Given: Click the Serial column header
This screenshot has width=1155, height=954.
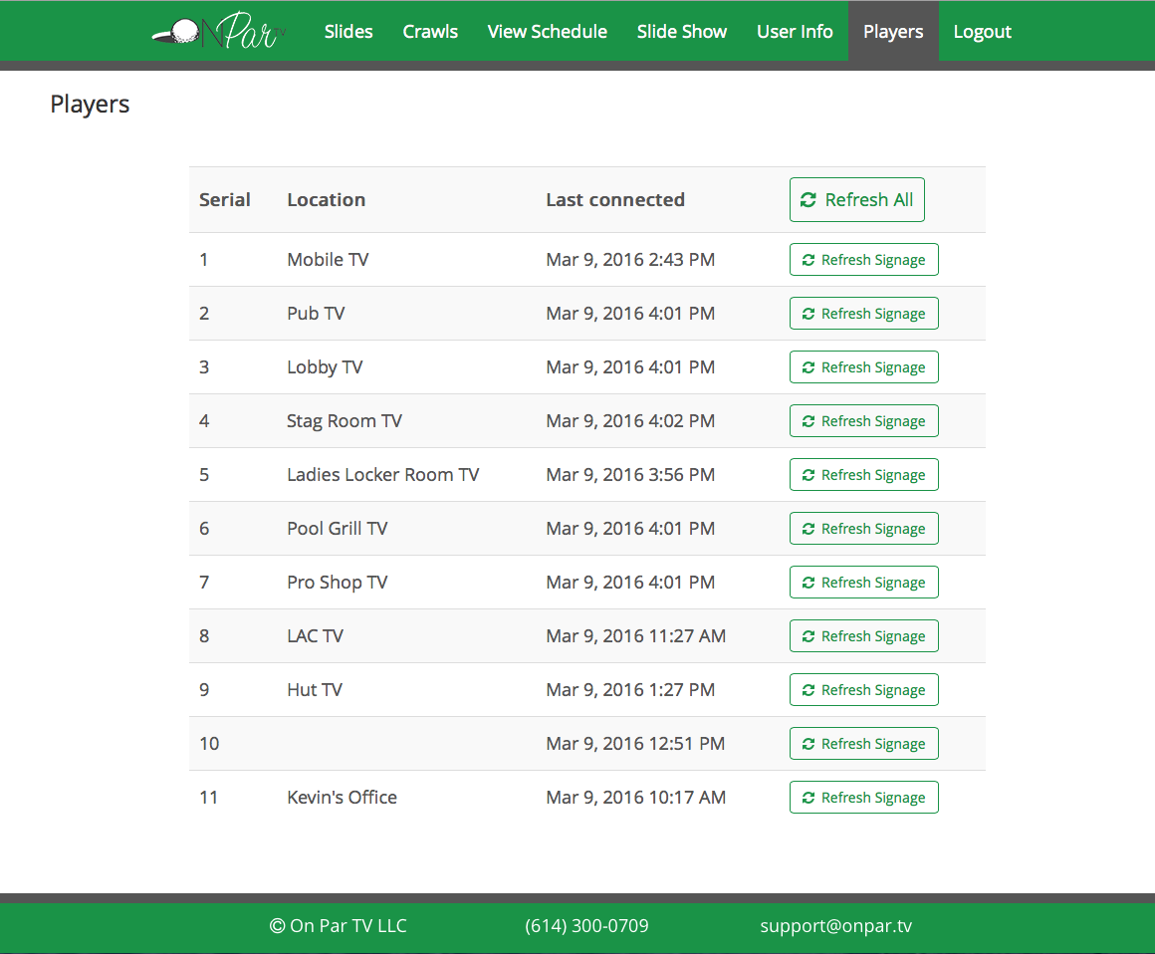Looking at the screenshot, I should (x=225, y=199).
